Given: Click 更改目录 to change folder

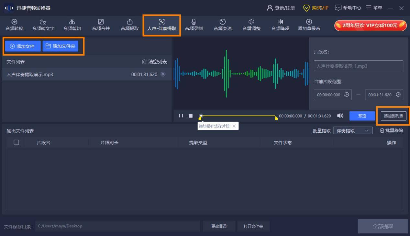Looking at the screenshot, I should tap(219, 226).
